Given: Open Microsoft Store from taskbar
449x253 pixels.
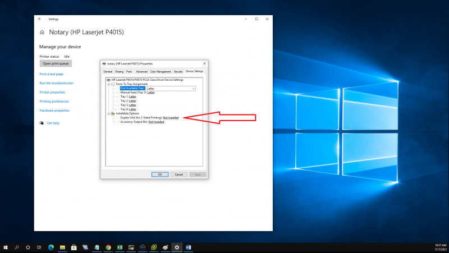Looking at the screenshot, I should [74, 247].
